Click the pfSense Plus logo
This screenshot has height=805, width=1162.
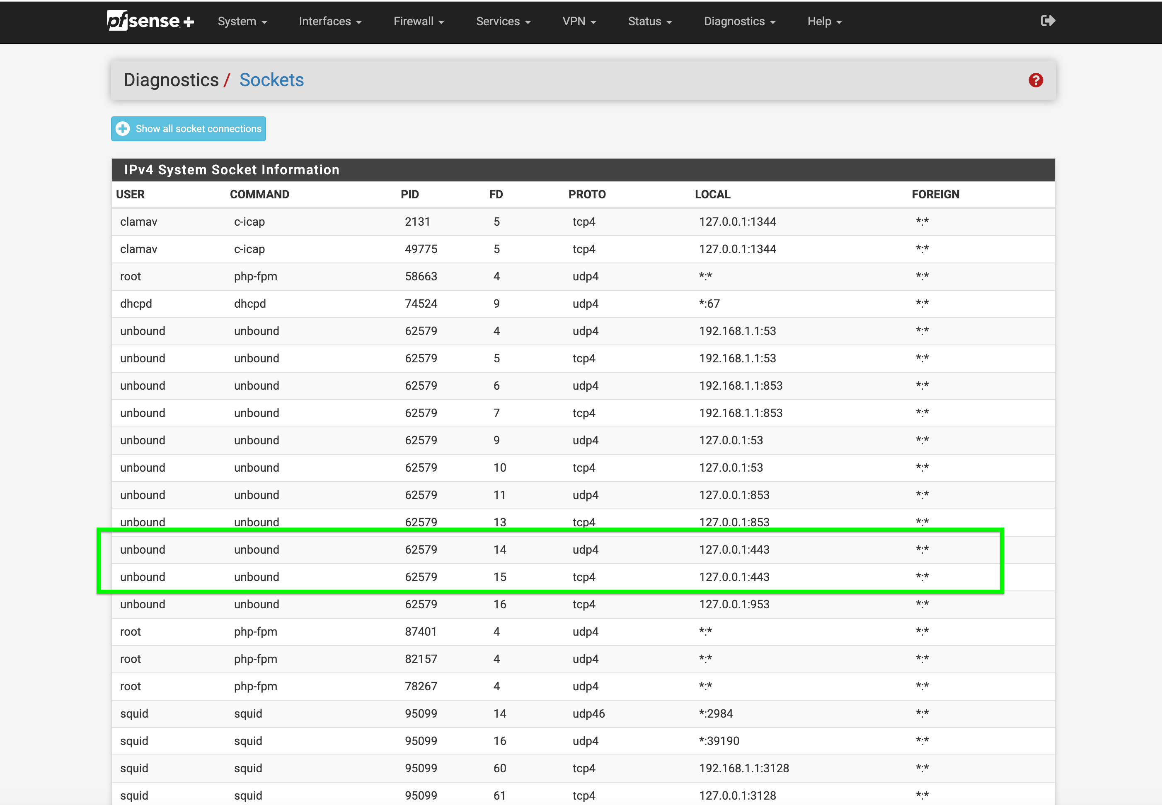click(150, 21)
